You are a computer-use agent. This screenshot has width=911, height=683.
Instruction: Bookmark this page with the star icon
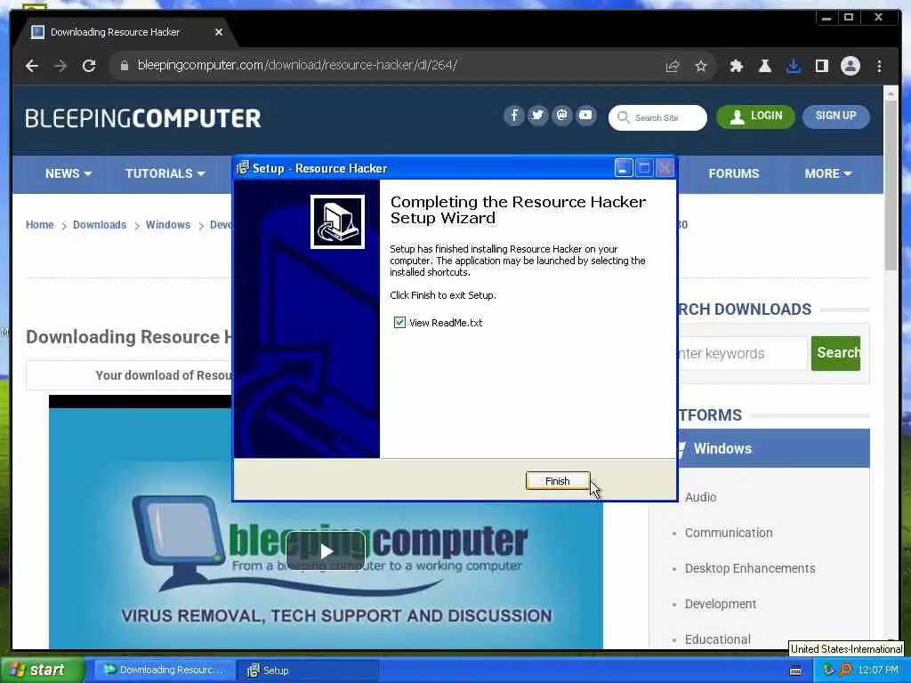pos(701,66)
